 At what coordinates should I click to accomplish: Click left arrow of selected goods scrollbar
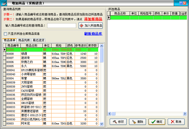coord(109,114)
